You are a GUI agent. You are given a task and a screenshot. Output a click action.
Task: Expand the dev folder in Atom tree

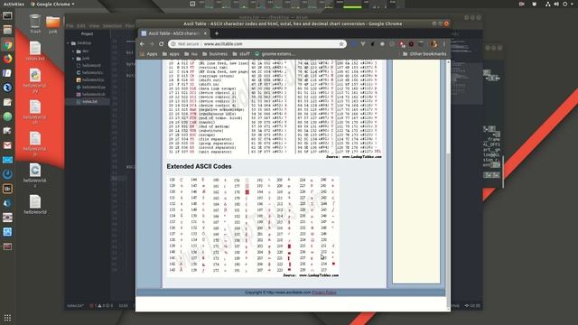[73, 51]
